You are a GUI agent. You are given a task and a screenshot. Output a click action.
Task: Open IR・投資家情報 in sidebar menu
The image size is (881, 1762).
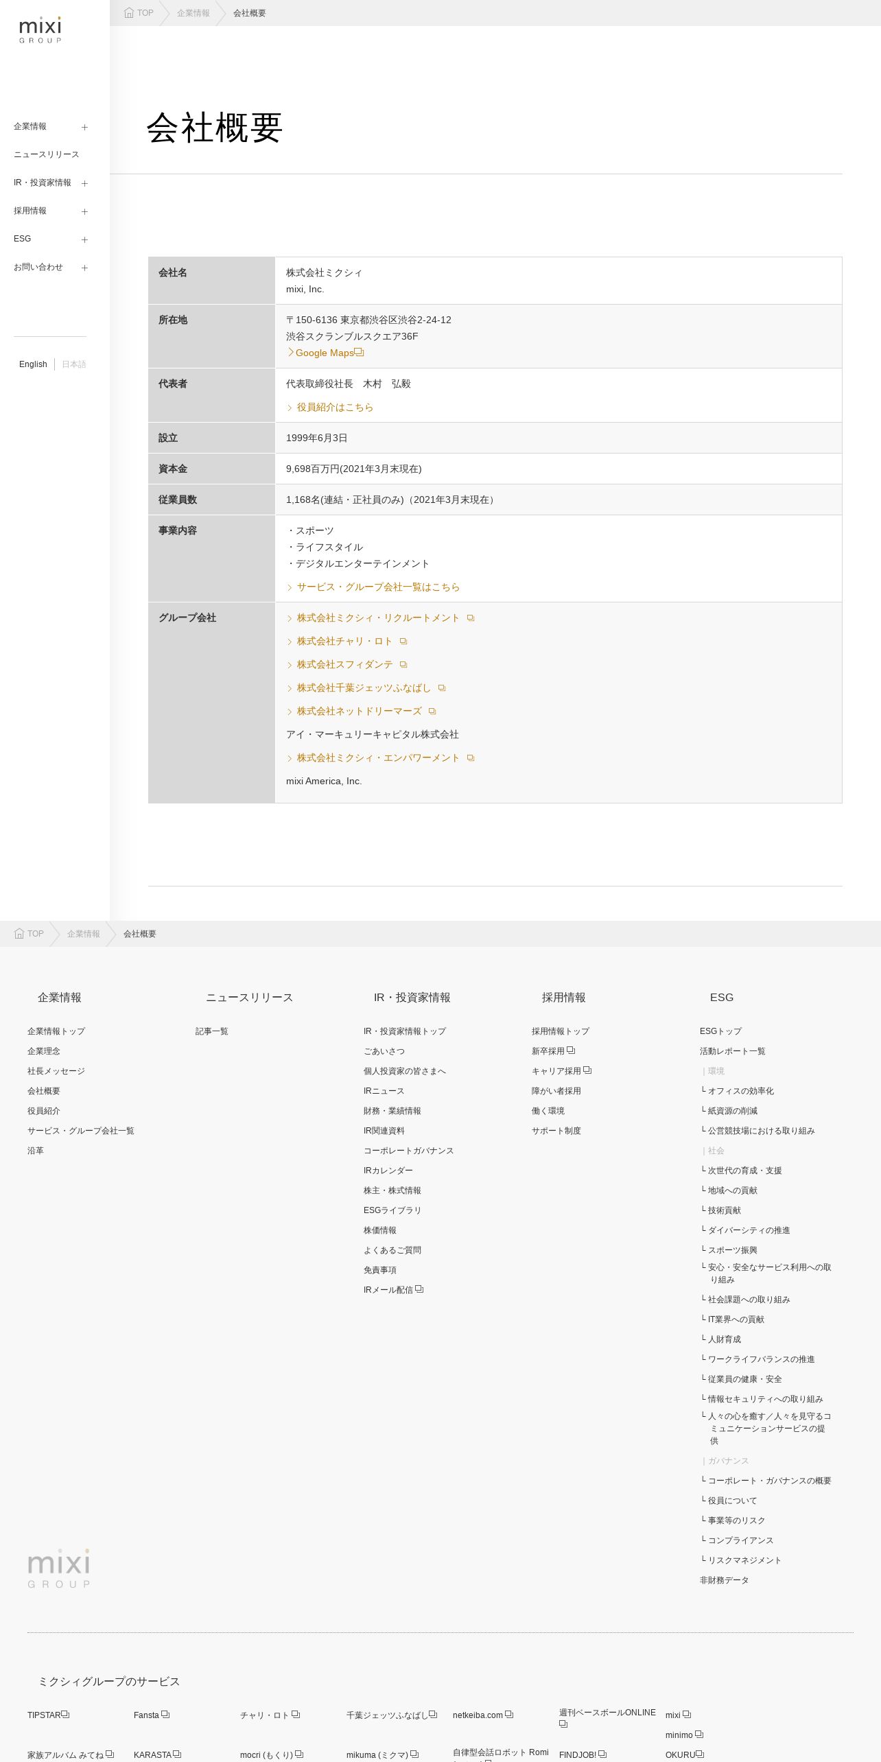pyautogui.click(x=43, y=183)
